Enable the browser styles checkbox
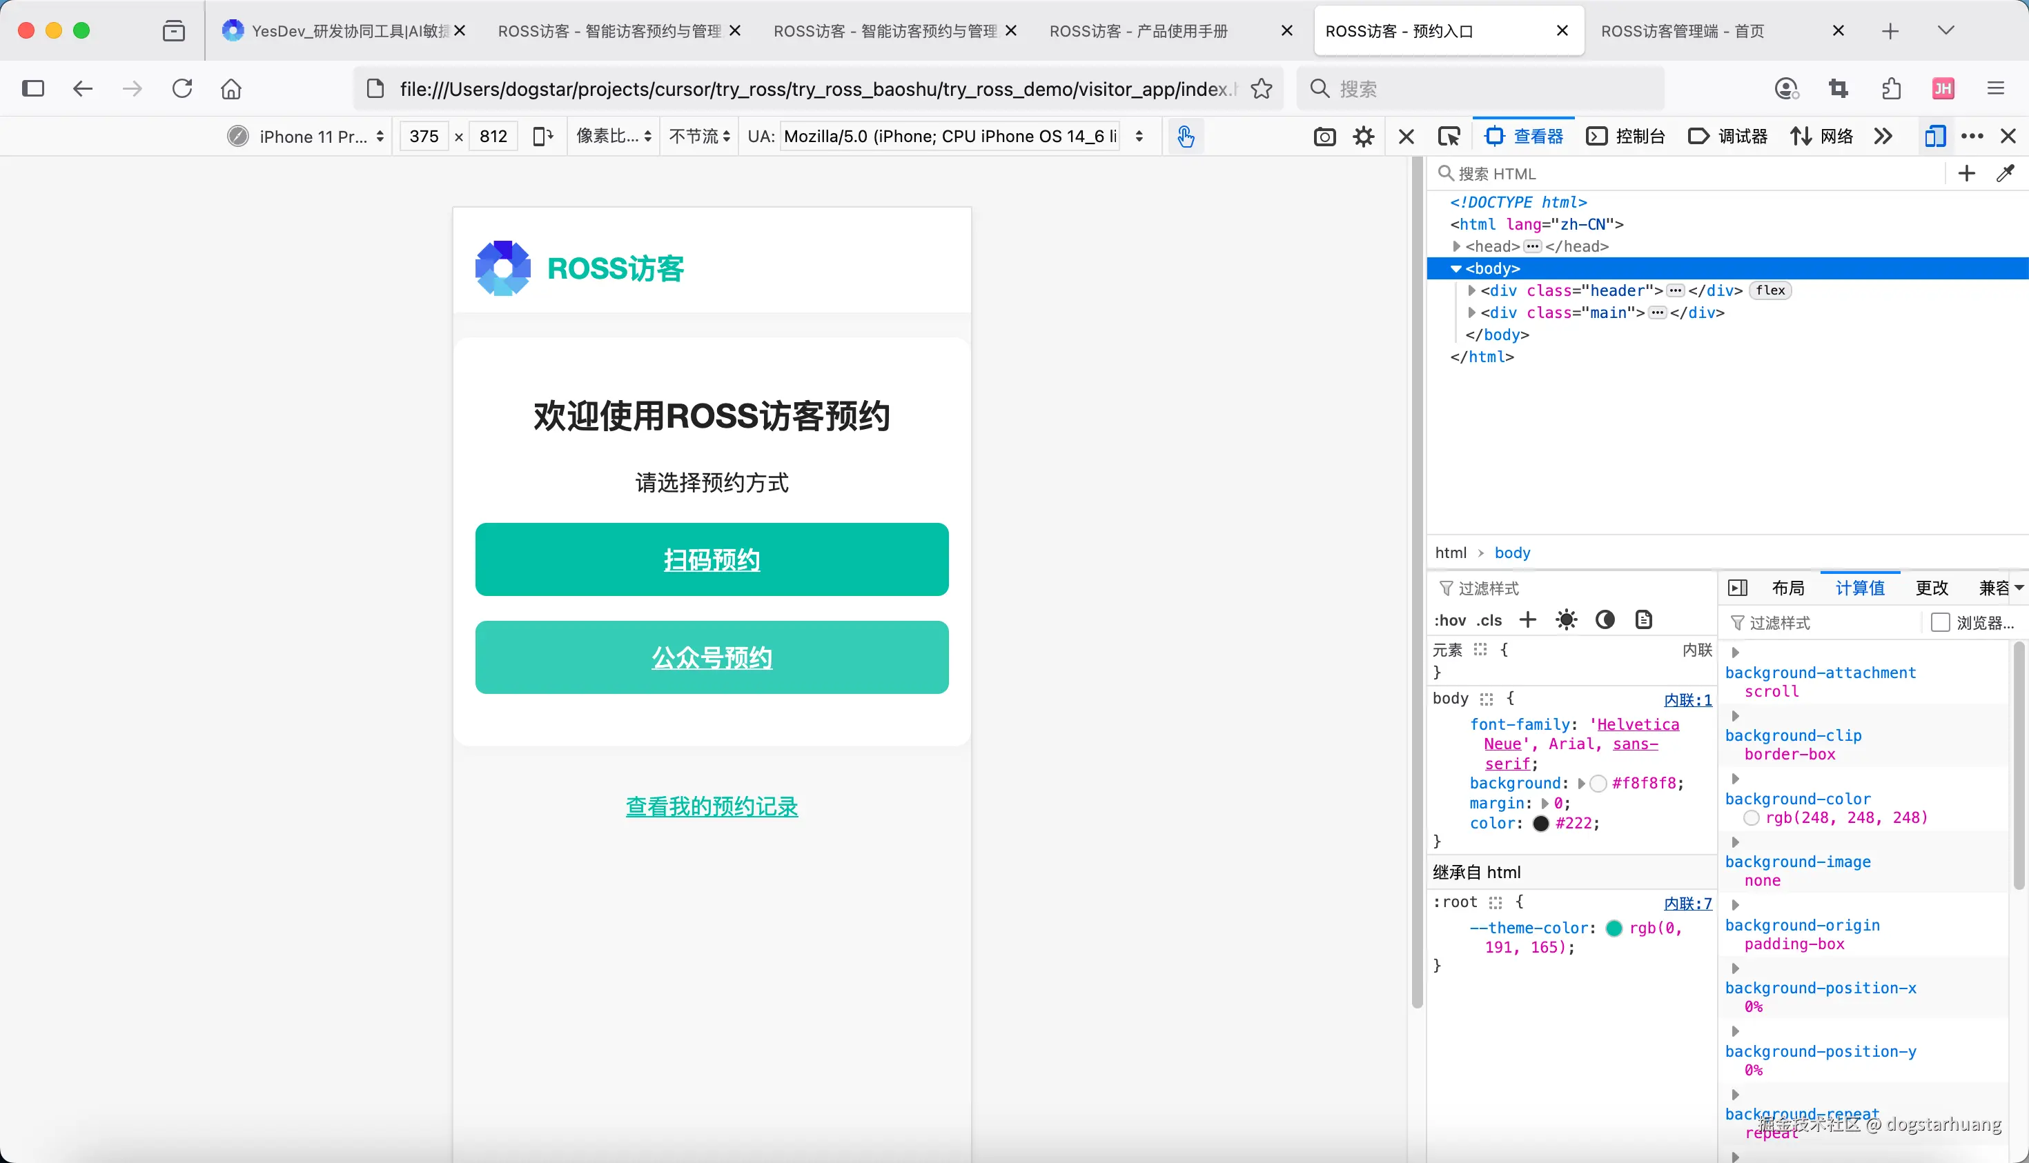The width and height of the screenshot is (2029, 1163). coord(1940,622)
